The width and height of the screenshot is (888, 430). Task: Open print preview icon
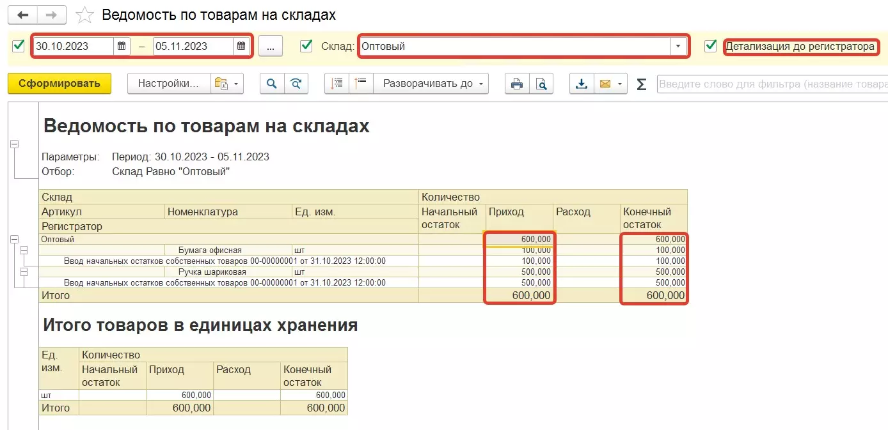[541, 84]
